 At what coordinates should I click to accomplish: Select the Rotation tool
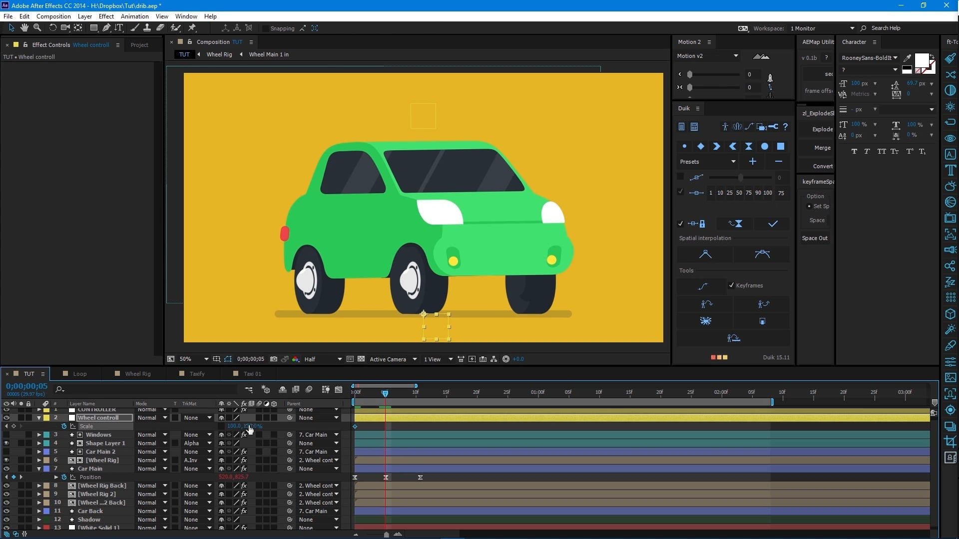click(x=52, y=28)
